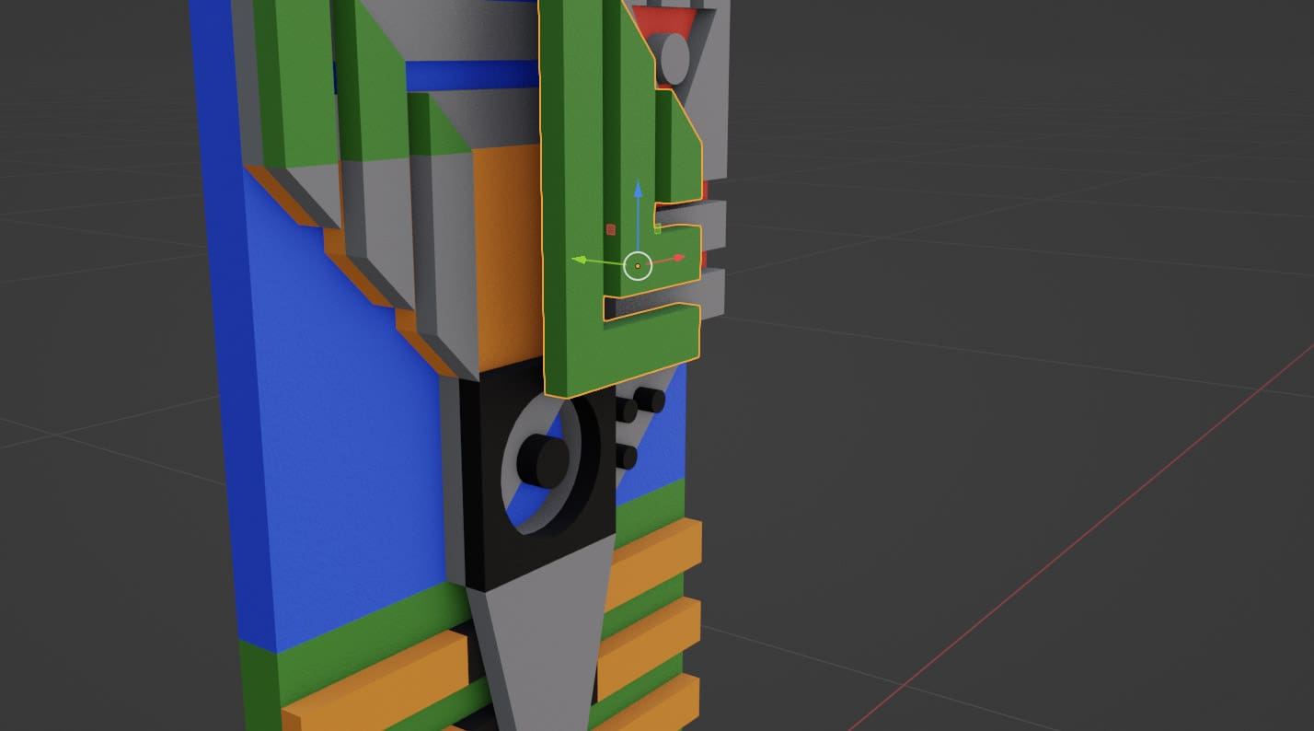Click the small green plane handle square
This screenshot has height=731, width=1314.
tap(657, 227)
